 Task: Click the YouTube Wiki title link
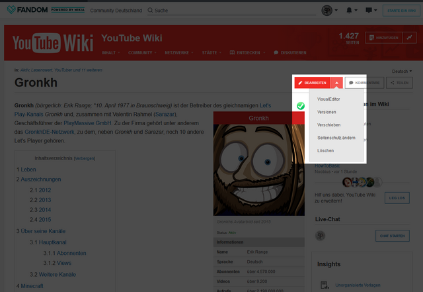tap(132, 38)
